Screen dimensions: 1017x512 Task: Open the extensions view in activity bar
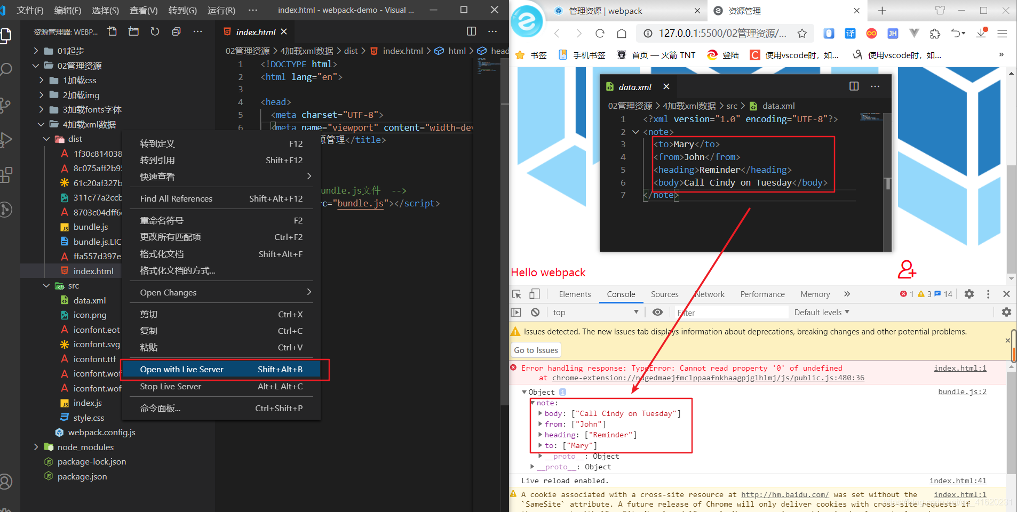(6, 174)
